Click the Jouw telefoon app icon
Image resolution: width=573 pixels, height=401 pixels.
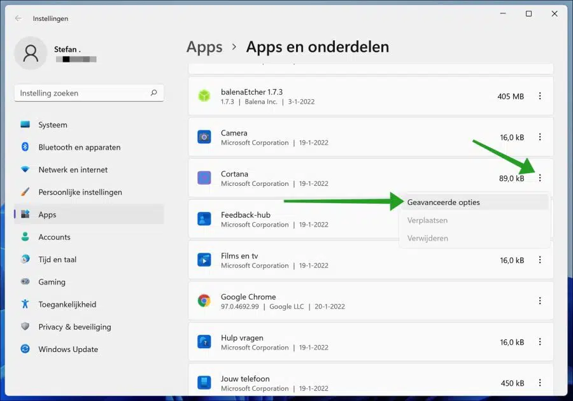click(204, 383)
